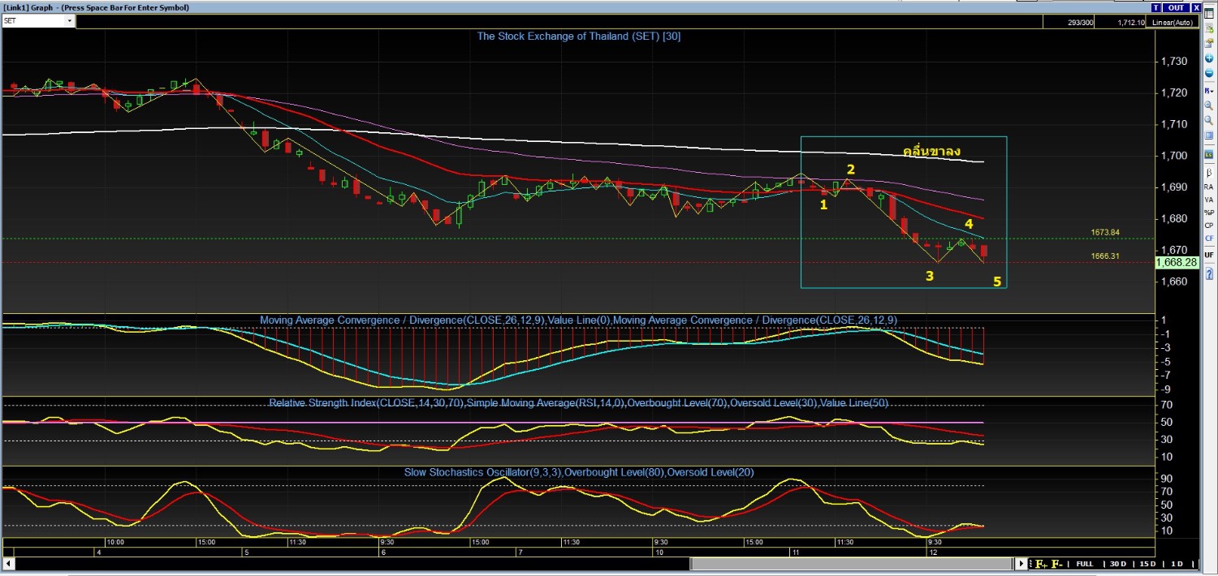Screen dimensions: 1218x576
Task: Click the blue minus circle icon
Action: (x=1209, y=73)
